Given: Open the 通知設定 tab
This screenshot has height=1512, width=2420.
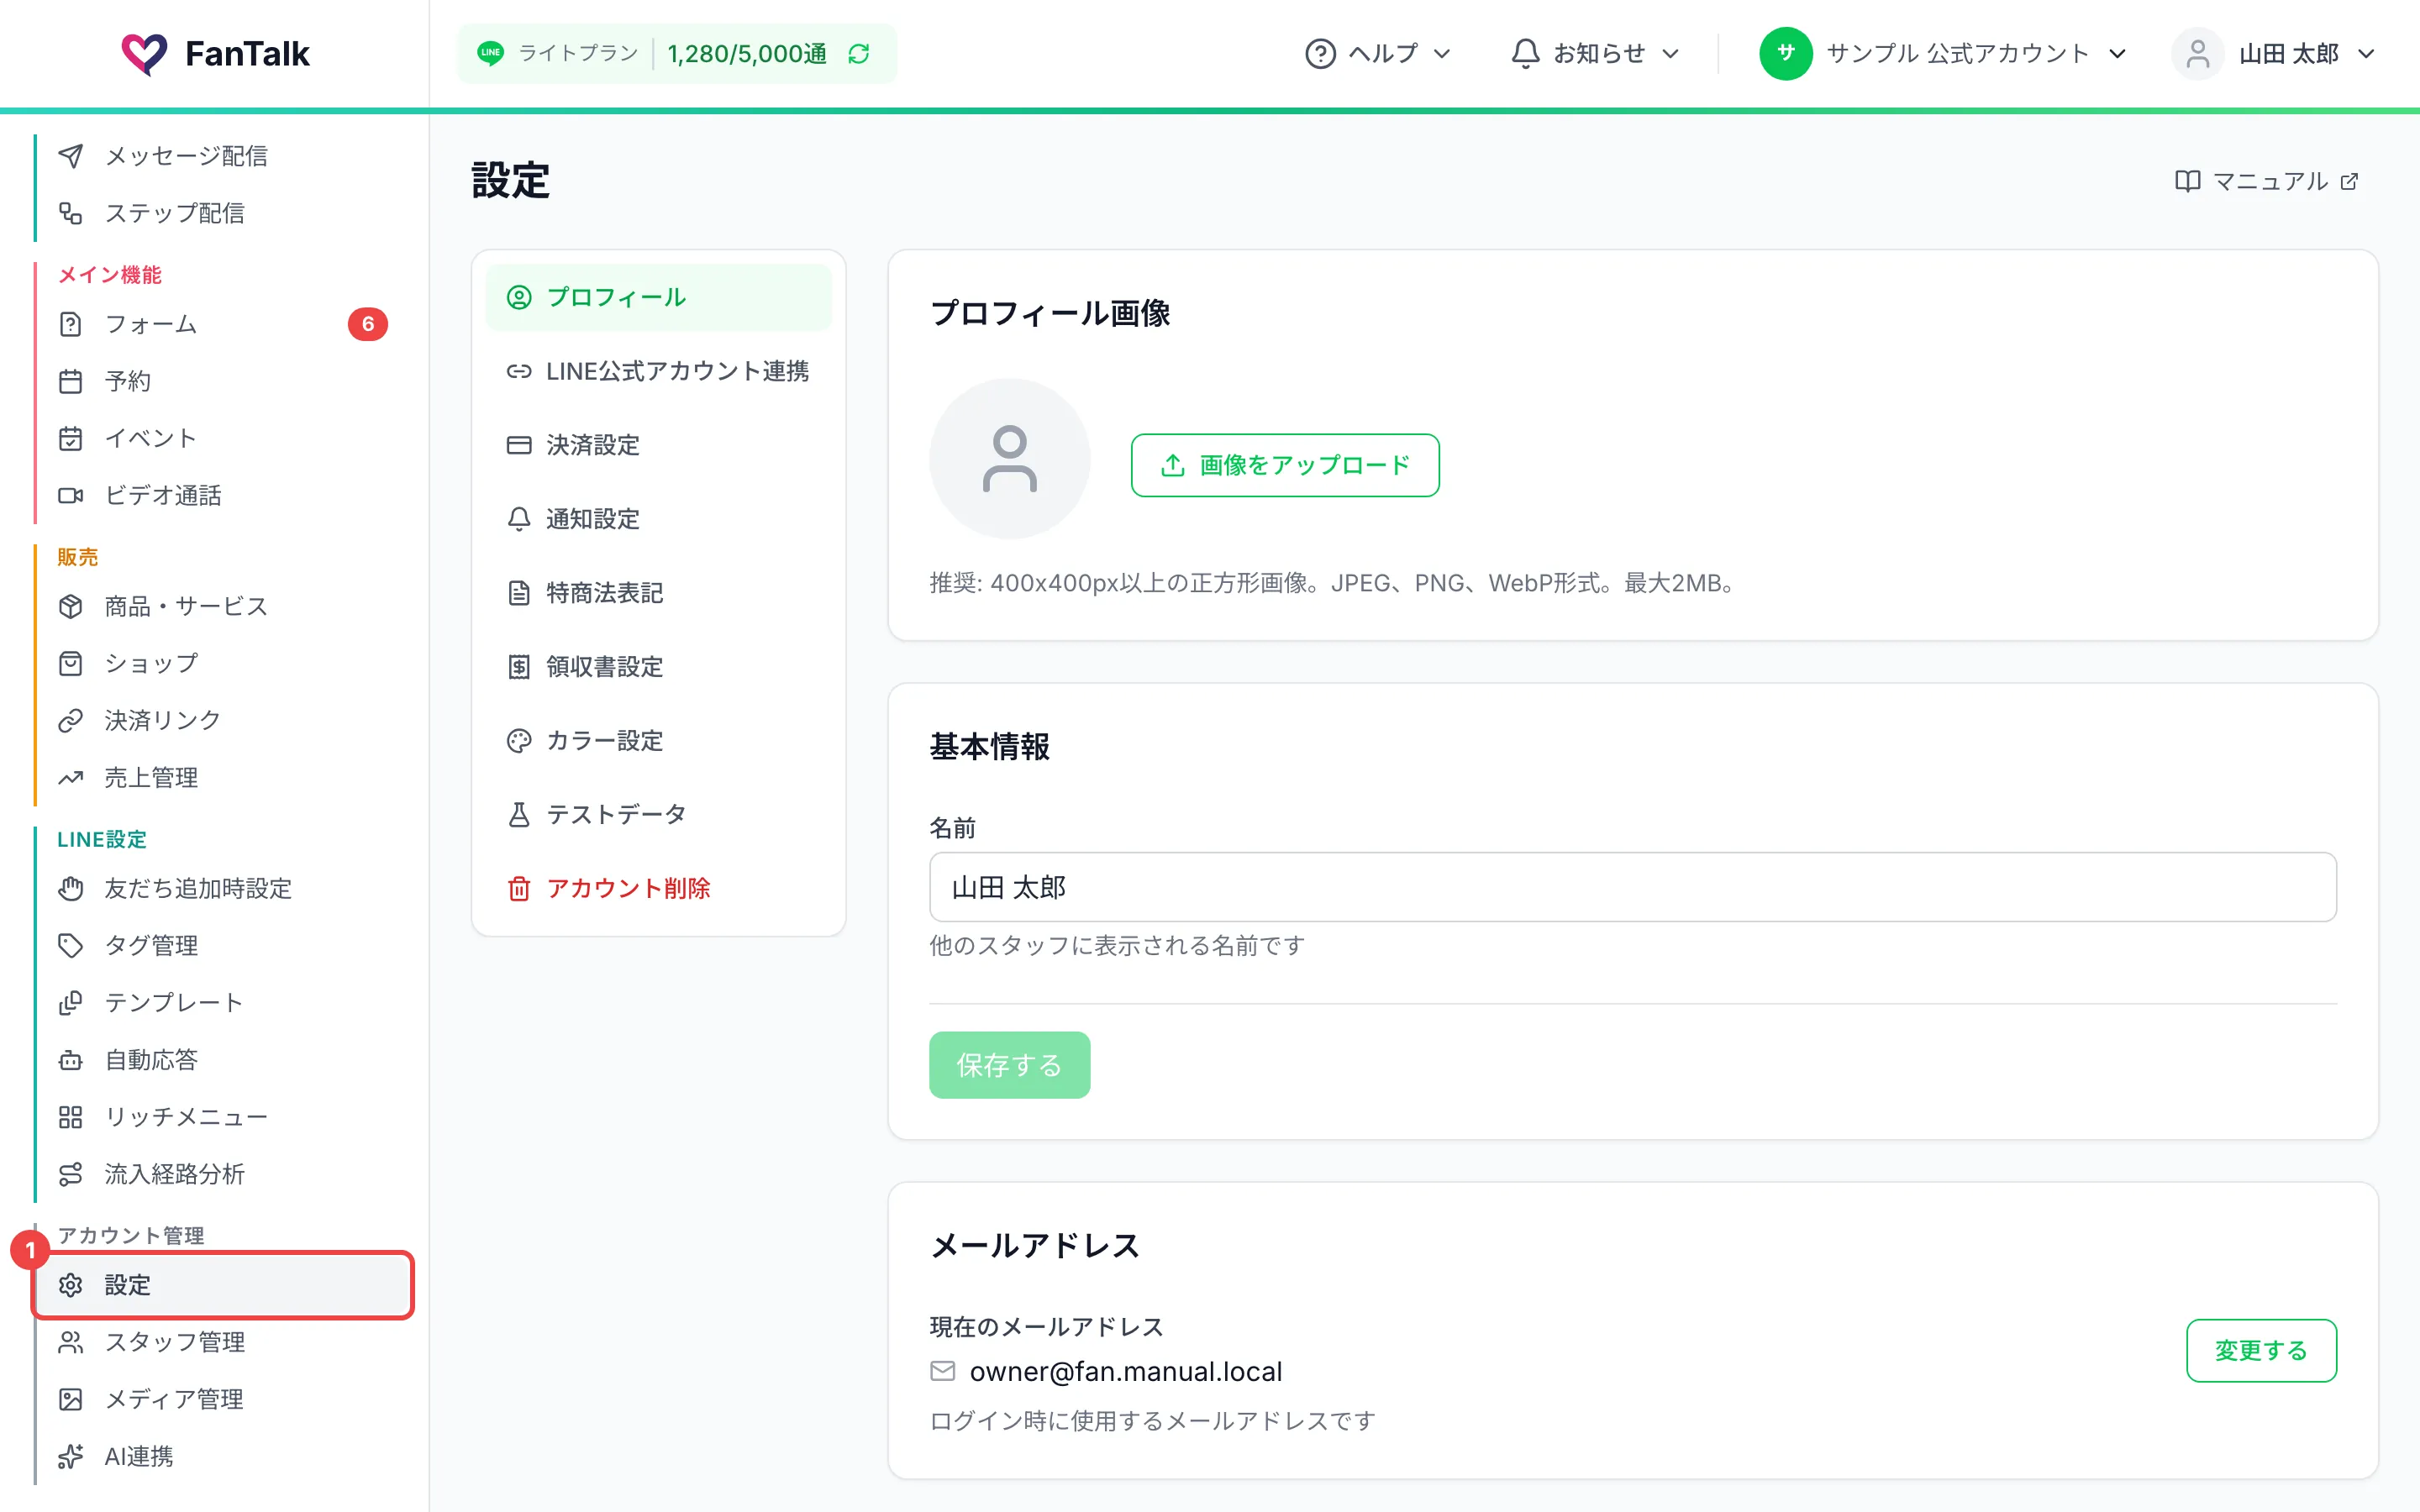Looking at the screenshot, I should (658, 519).
